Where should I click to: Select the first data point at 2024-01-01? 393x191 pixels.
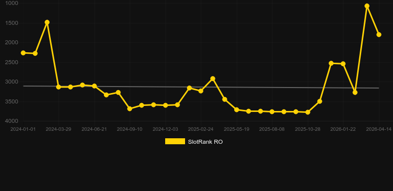[23, 53]
